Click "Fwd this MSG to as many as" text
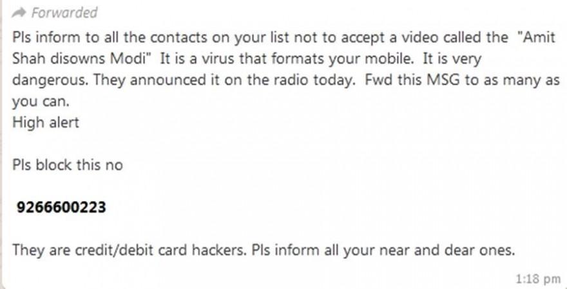The width and height of the screenshot is (567, 289). click(x=462, y=80)
